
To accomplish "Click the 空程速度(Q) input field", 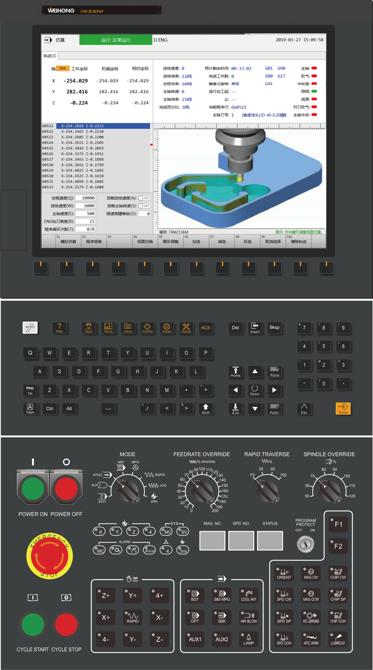I will tap(86, 198).
